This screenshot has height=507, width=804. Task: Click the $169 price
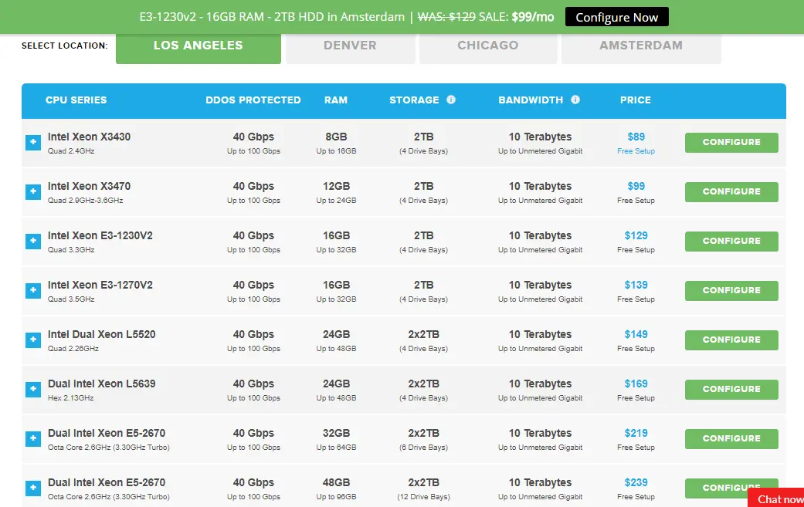636,384
